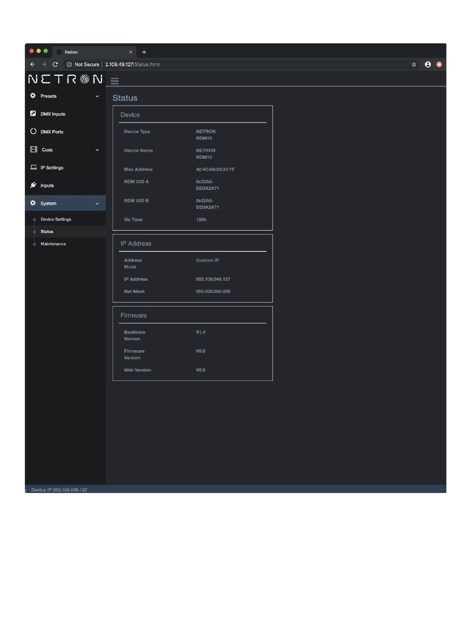Select Status submenu item
The image size is (471, 622).
[x=47, y=232]
